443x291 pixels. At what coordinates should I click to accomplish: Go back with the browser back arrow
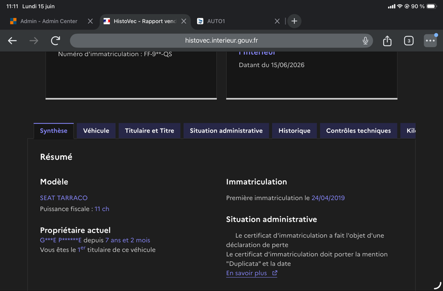[12, 40]
